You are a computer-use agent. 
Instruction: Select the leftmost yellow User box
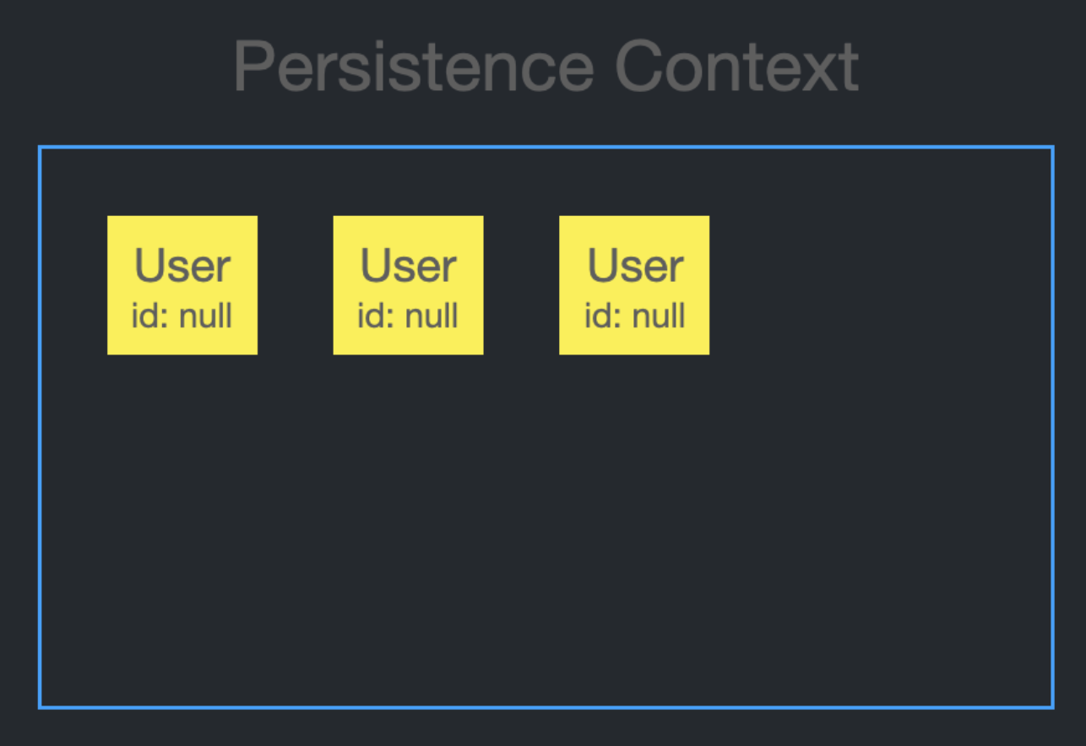click(x=182, y=285)
